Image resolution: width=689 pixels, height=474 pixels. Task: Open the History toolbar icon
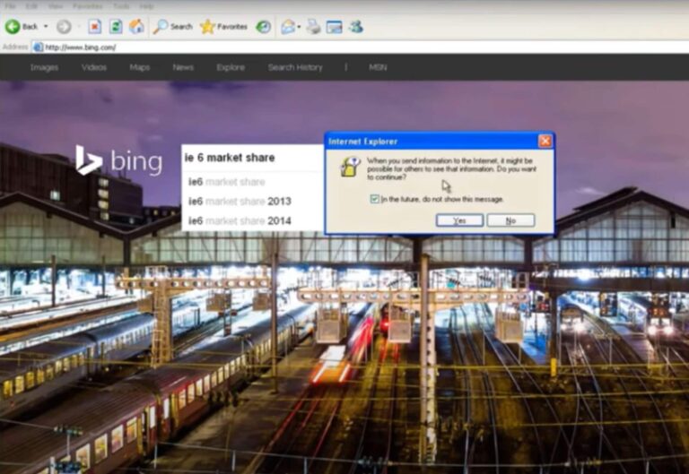[x=263, y=27]
